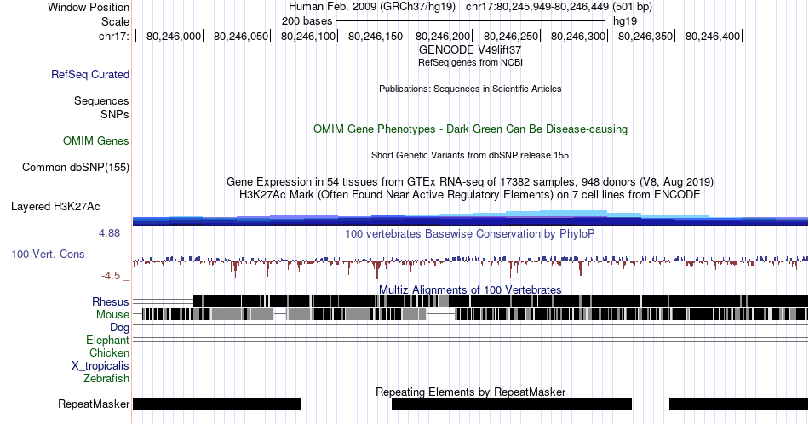The width and height of the screenshot is (809, 424).
Task: Click the Window Position label
Action: coord(89,7)
